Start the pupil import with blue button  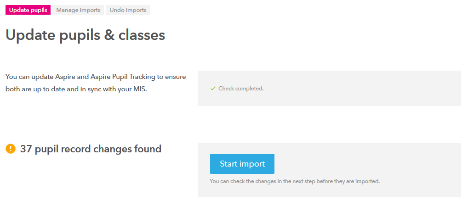coord(242,164)
